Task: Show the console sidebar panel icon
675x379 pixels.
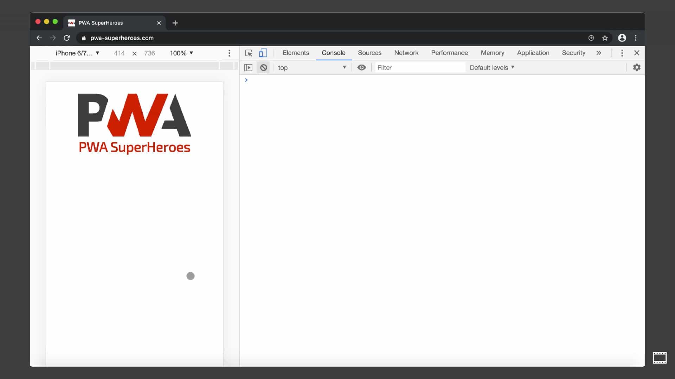Action: pos(248,68)
